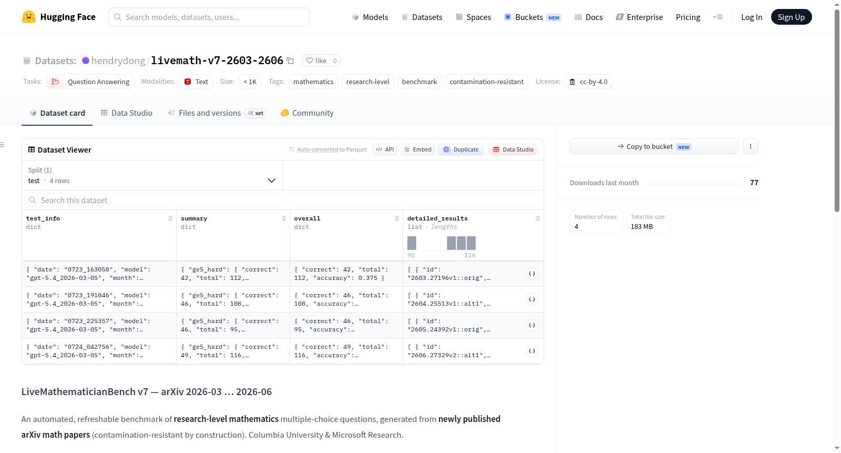Click the summary cell with "correct": 42
The width and height of the screenshot is (841, 453).
[x=233, y=274]
